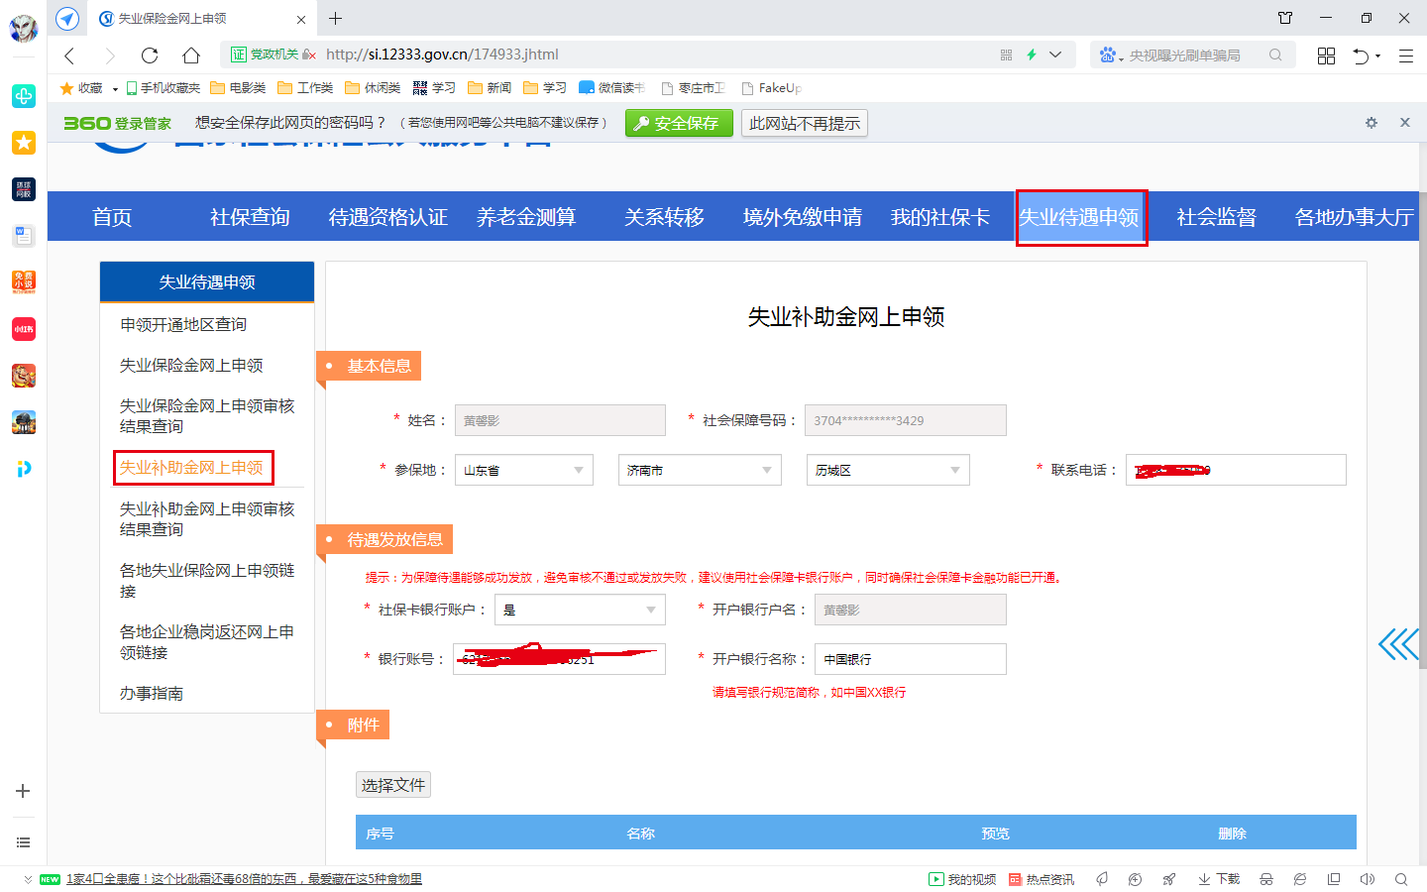
Task: Go to browser home page icon
Action: (x=191, y=56)
